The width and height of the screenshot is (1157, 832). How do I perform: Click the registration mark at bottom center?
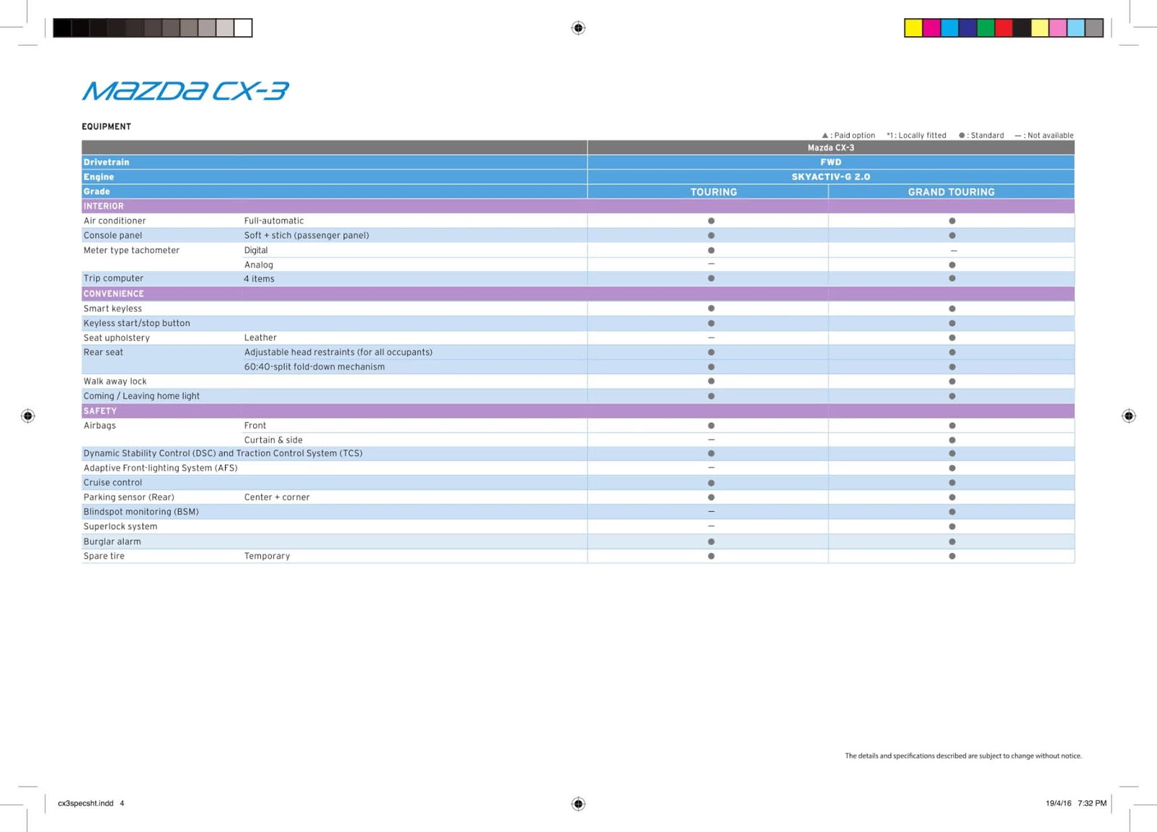click(x=578, y=804)
